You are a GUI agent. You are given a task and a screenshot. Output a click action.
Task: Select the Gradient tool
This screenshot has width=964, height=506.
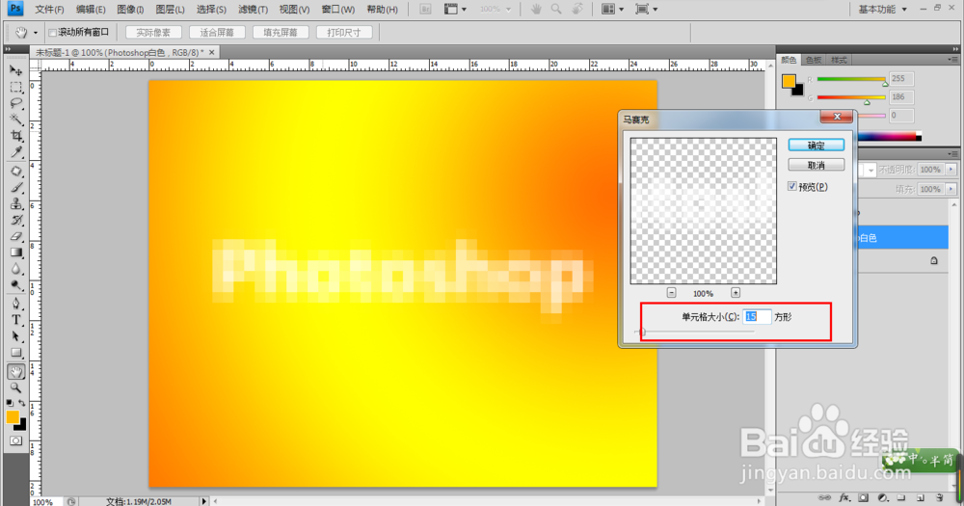tap(16, 253)
